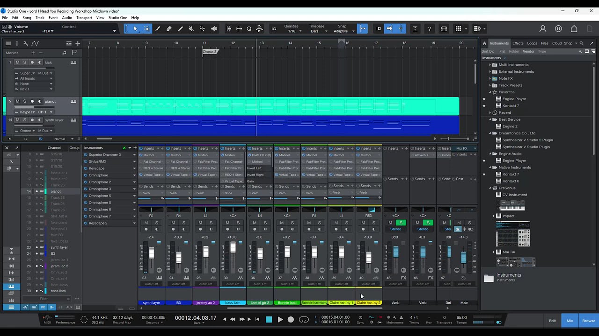Mute the Bonnie lead channel
The height and width of the screenshot is (336, 599).
pos(282,223)
